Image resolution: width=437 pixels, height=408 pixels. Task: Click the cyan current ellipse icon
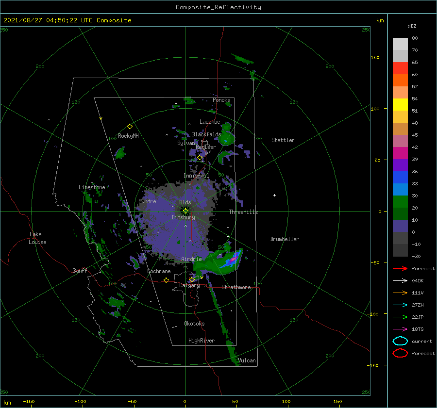[400, 341]
